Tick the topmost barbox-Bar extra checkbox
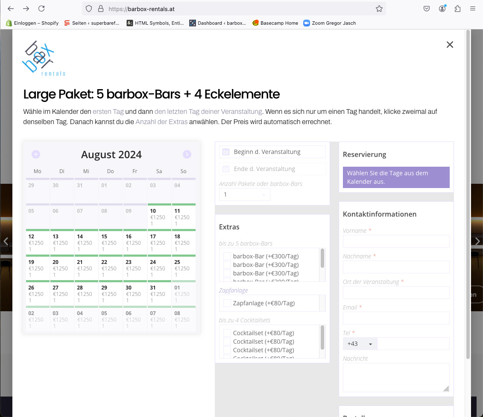 click(x=227, y=256)
